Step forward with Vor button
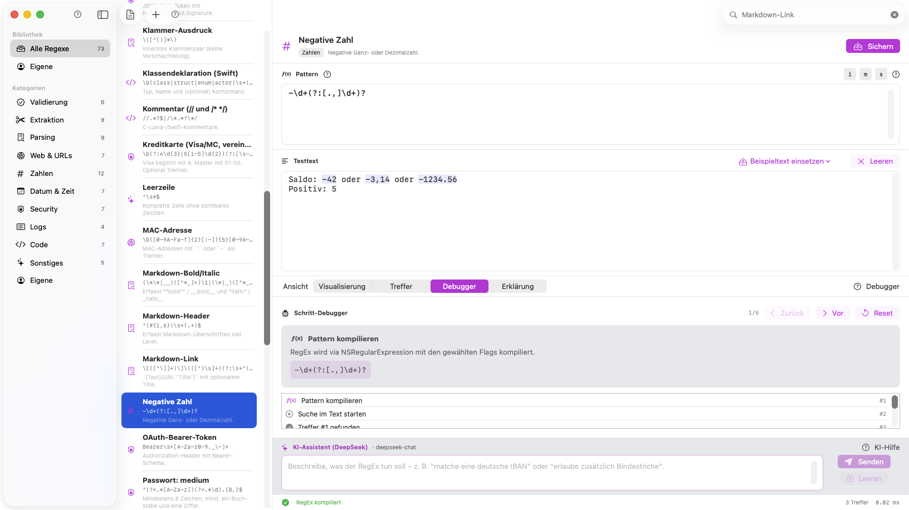Viewport: 909px width, 510px height. [x=833, y=313]
